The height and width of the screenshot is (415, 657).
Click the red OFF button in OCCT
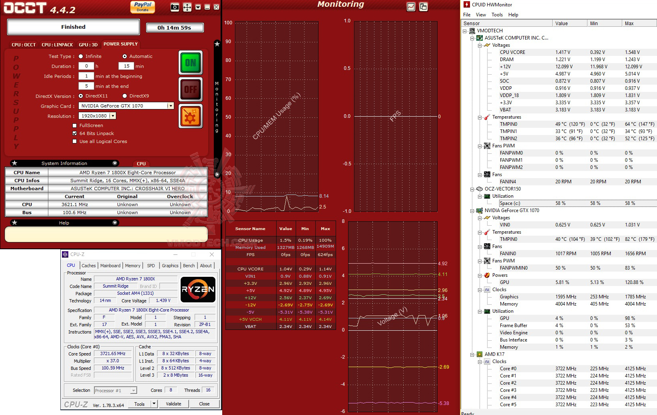(x=191, y=89)
